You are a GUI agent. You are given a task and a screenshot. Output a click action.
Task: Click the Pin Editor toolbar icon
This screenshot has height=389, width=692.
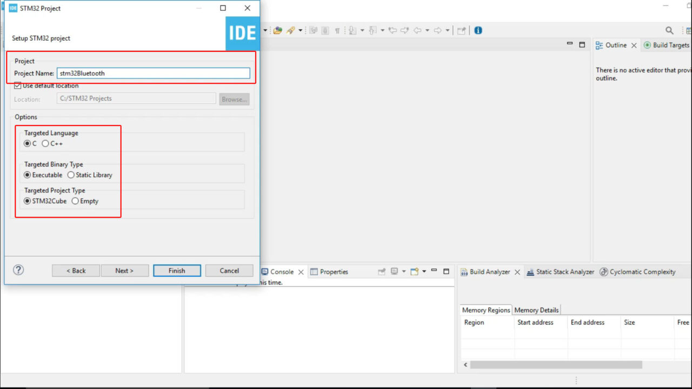coord(461,31)
